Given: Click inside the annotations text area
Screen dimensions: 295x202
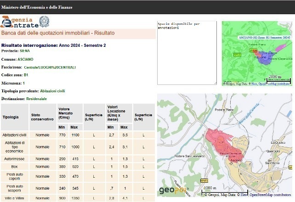Looking at the screenshot, I should coord(186,53).
